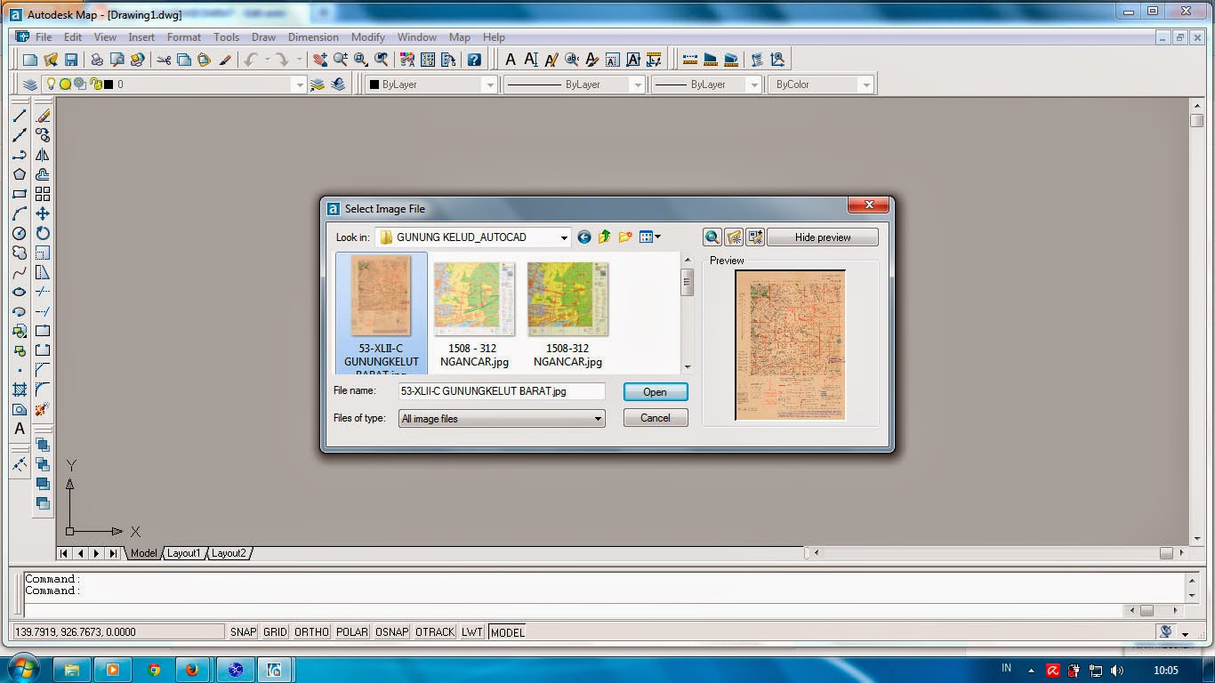The image size is (1215, 683).
Task: Open the Map menu
Action: pos(460,37)
